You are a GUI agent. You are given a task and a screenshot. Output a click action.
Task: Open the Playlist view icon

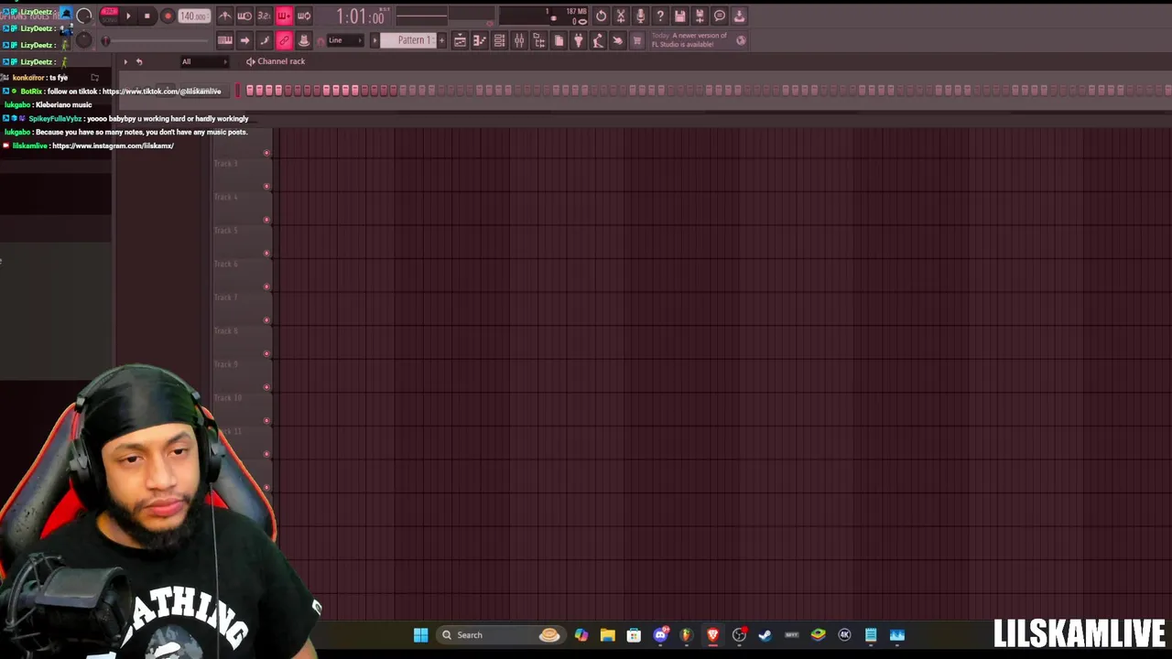pos(461,40)
